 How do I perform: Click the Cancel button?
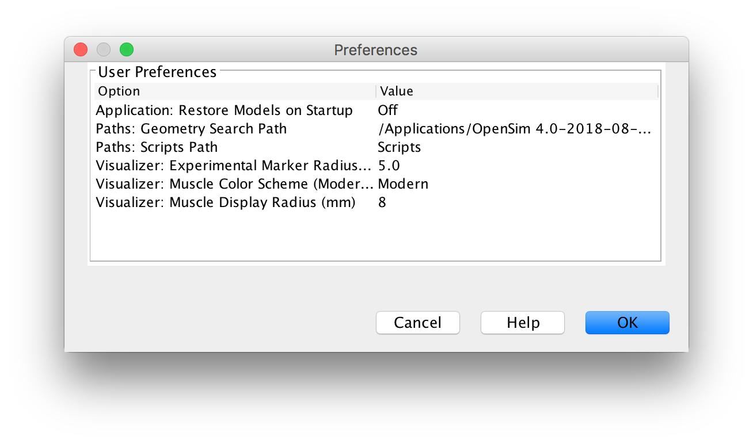pos(417,323)
